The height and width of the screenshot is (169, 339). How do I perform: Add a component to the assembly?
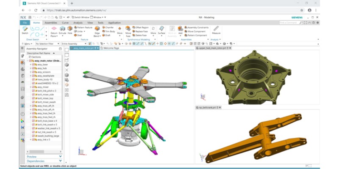pos(181,30)
